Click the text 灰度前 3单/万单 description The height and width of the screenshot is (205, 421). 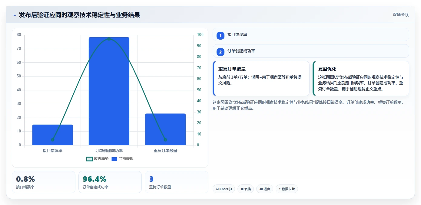pyautogui.click(x=260, y=80)
